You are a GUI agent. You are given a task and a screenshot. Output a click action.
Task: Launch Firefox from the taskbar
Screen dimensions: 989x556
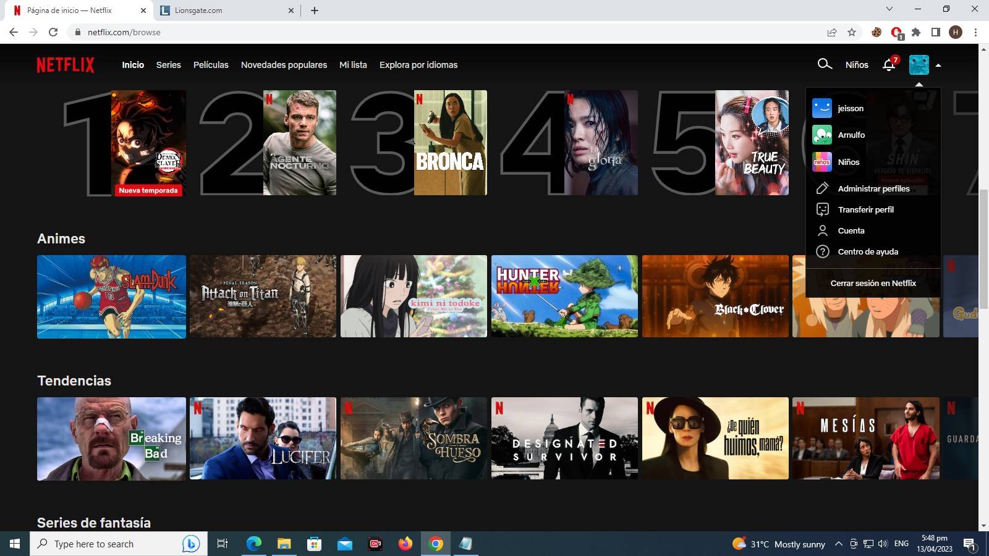point(405,544)
